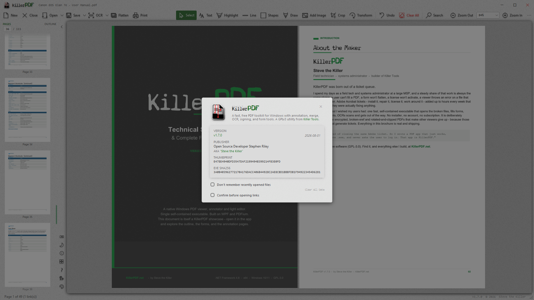Pick the Draw pen tool
This screenshot has width=534, height=300.
click(290, 15)
